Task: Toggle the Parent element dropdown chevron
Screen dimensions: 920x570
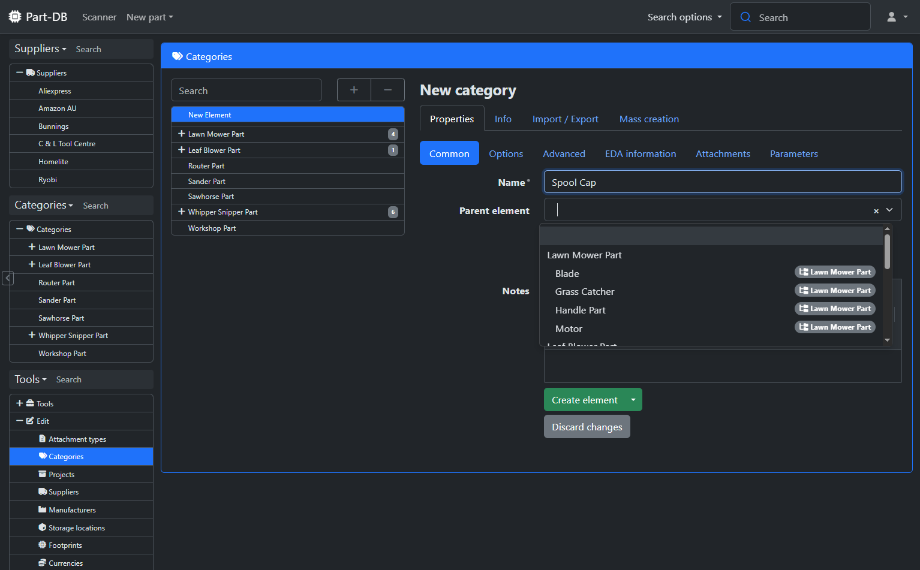Action: 889,210
